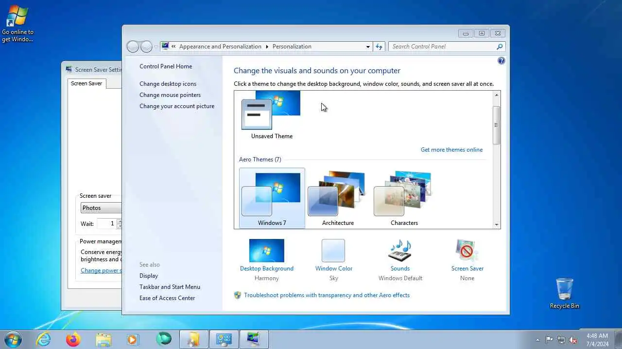The width and height of the screenshot is (622, 349).
Task: Launch Firefox from taskbar
Action: click(x=73, y=339)
